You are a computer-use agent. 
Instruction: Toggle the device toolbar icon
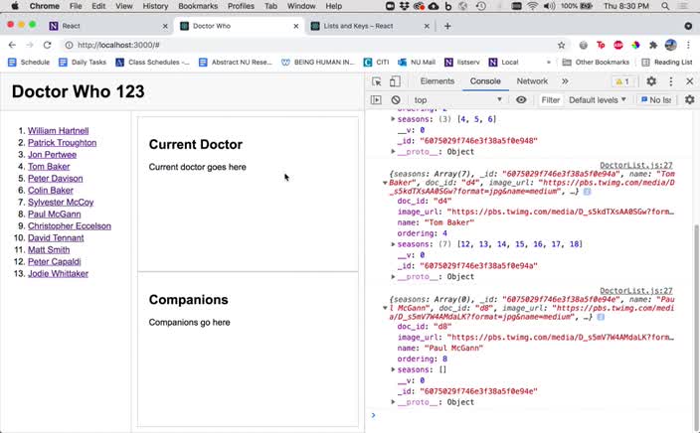pos(395,81)
